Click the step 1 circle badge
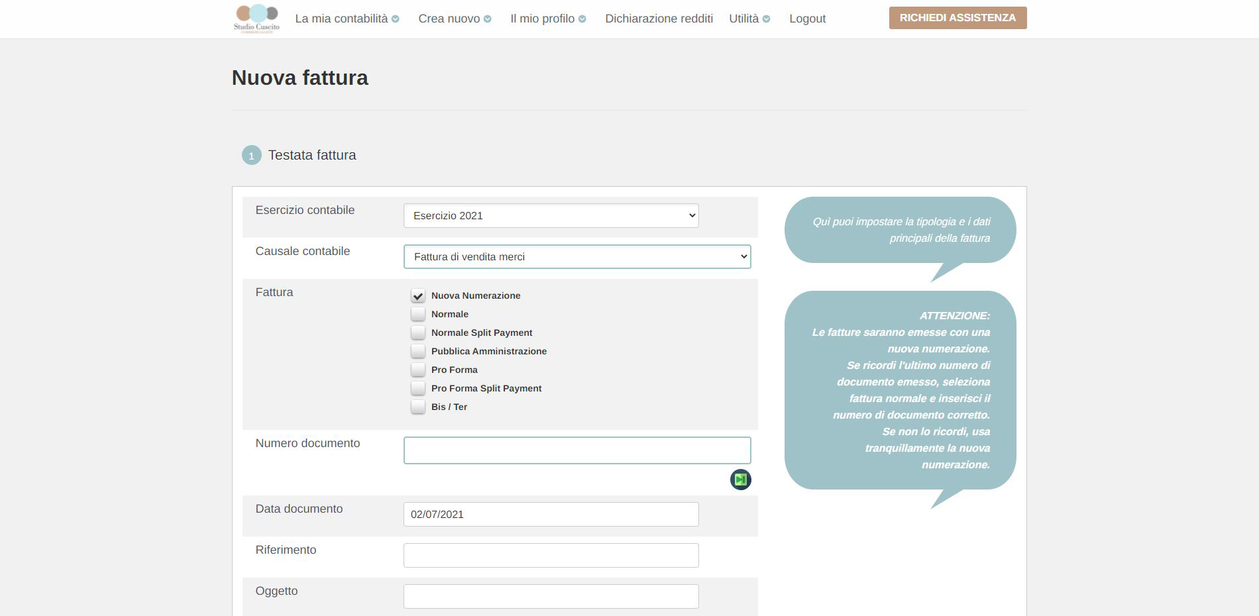 pos(251,156)
